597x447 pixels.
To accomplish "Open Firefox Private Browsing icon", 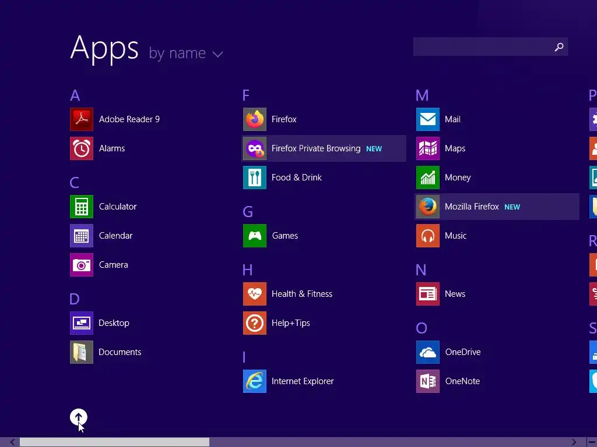I will [255, 148].
